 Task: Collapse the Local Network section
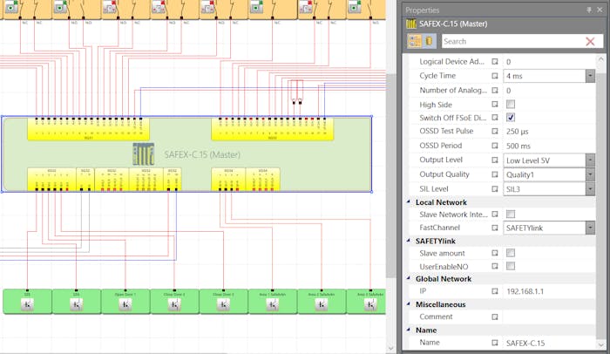click(x=409, y=202)
